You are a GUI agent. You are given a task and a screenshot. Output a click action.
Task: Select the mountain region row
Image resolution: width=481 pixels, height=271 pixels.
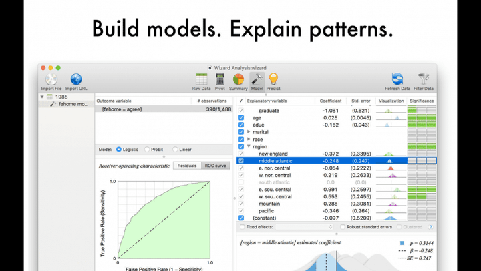337,204
